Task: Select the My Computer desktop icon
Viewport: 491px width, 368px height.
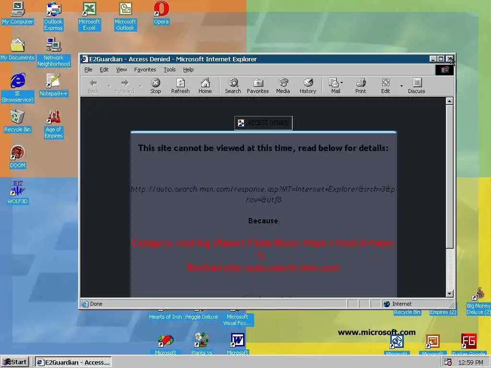Action: tap(18, 13)
